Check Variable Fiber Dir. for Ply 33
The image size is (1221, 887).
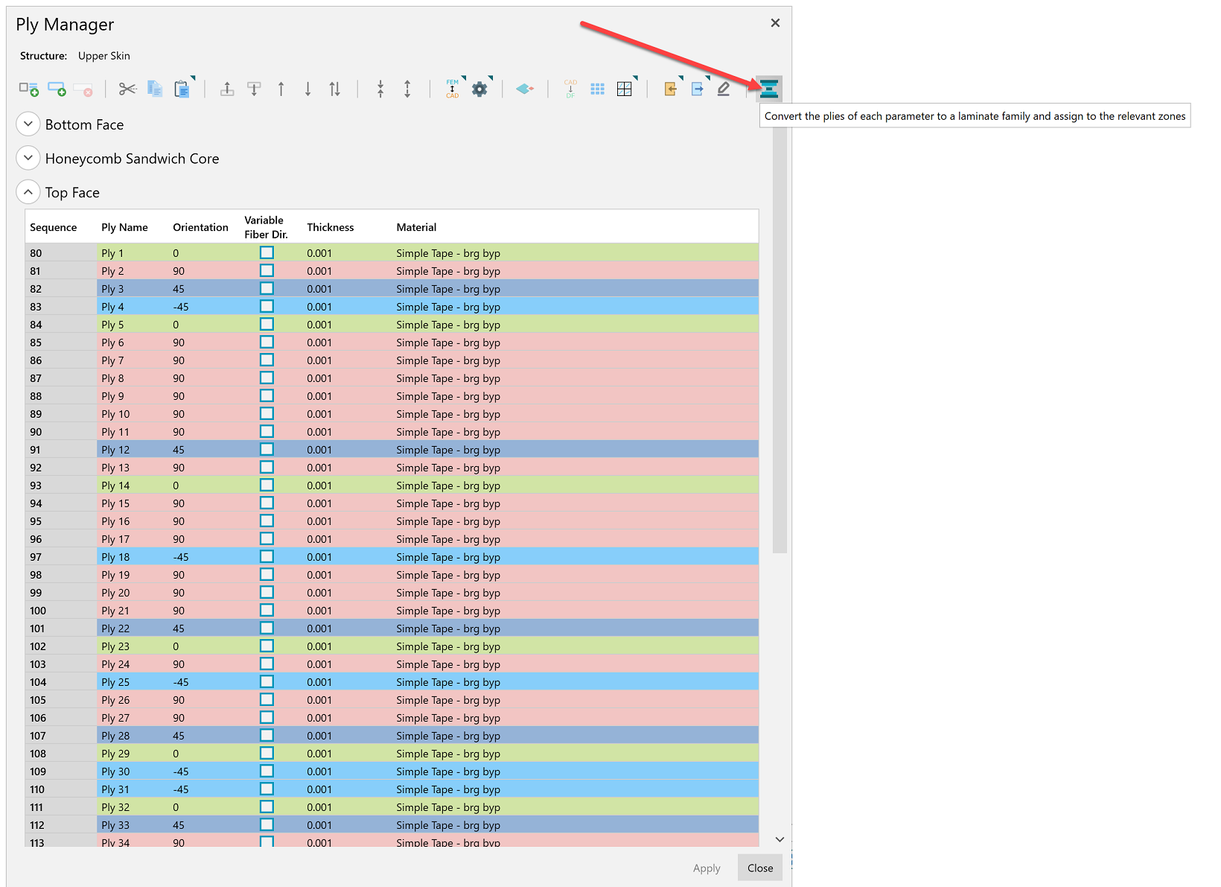267,824
